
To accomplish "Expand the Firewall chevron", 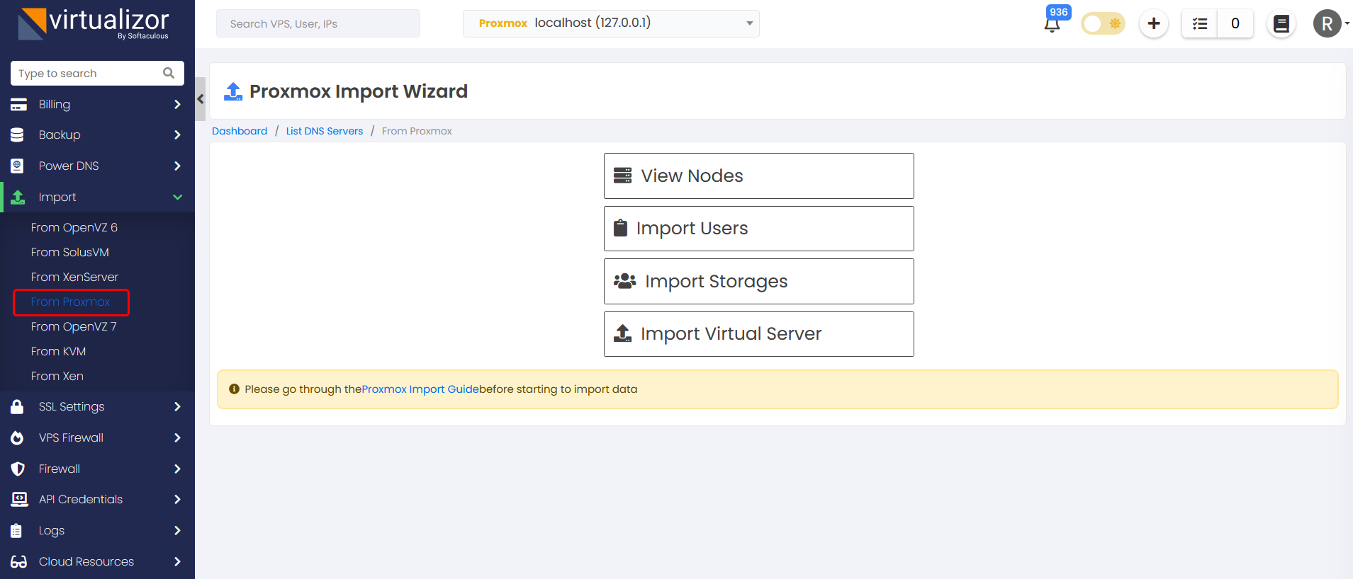I will [177, 469].
